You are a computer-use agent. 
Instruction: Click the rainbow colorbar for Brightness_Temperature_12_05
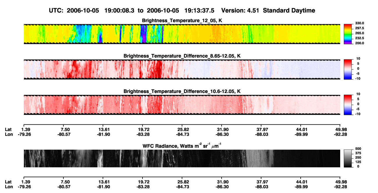tap(348, 34)
